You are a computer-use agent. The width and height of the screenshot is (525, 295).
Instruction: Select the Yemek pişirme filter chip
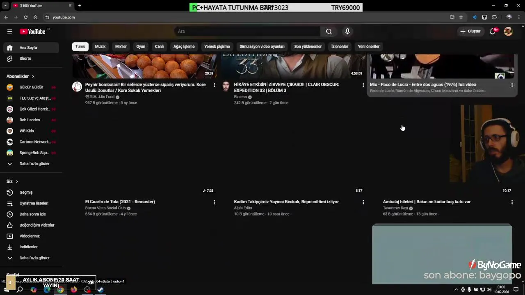[x=217, y=47]
